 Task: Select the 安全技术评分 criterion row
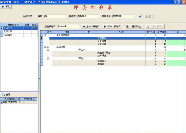119,53
